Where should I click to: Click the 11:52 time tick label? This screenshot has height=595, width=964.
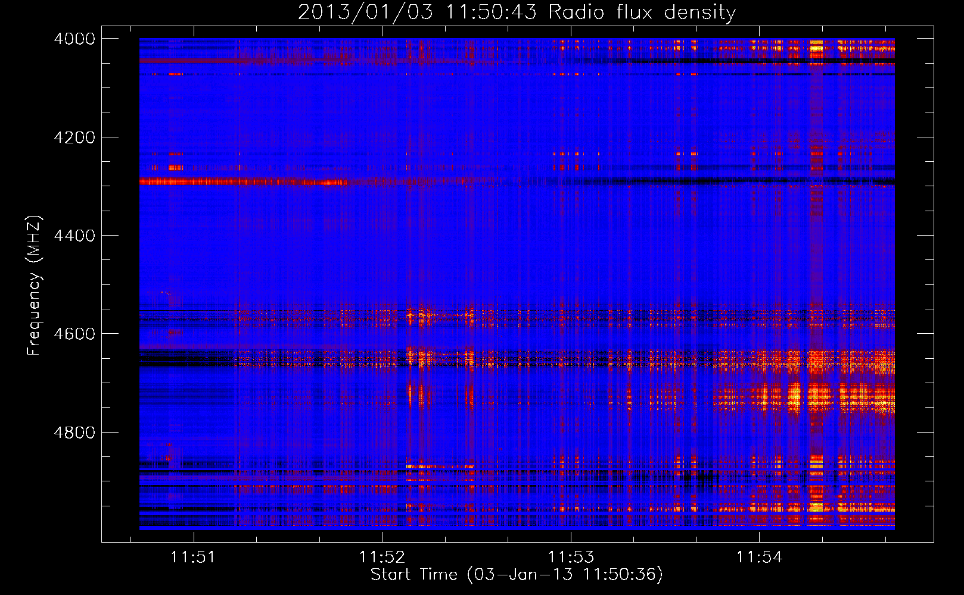pos(382,557)
